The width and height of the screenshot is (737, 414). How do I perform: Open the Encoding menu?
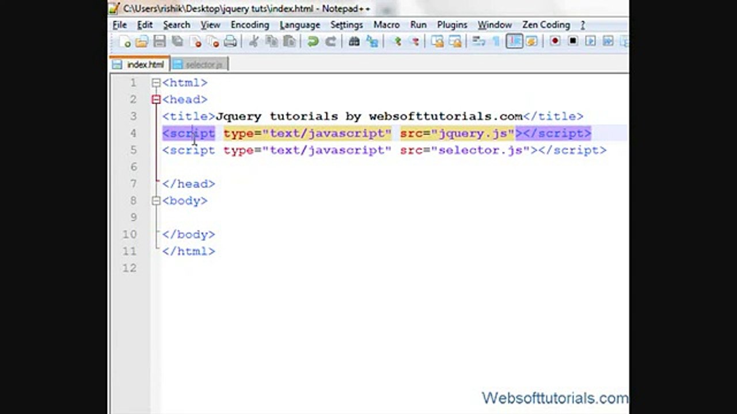250,25
